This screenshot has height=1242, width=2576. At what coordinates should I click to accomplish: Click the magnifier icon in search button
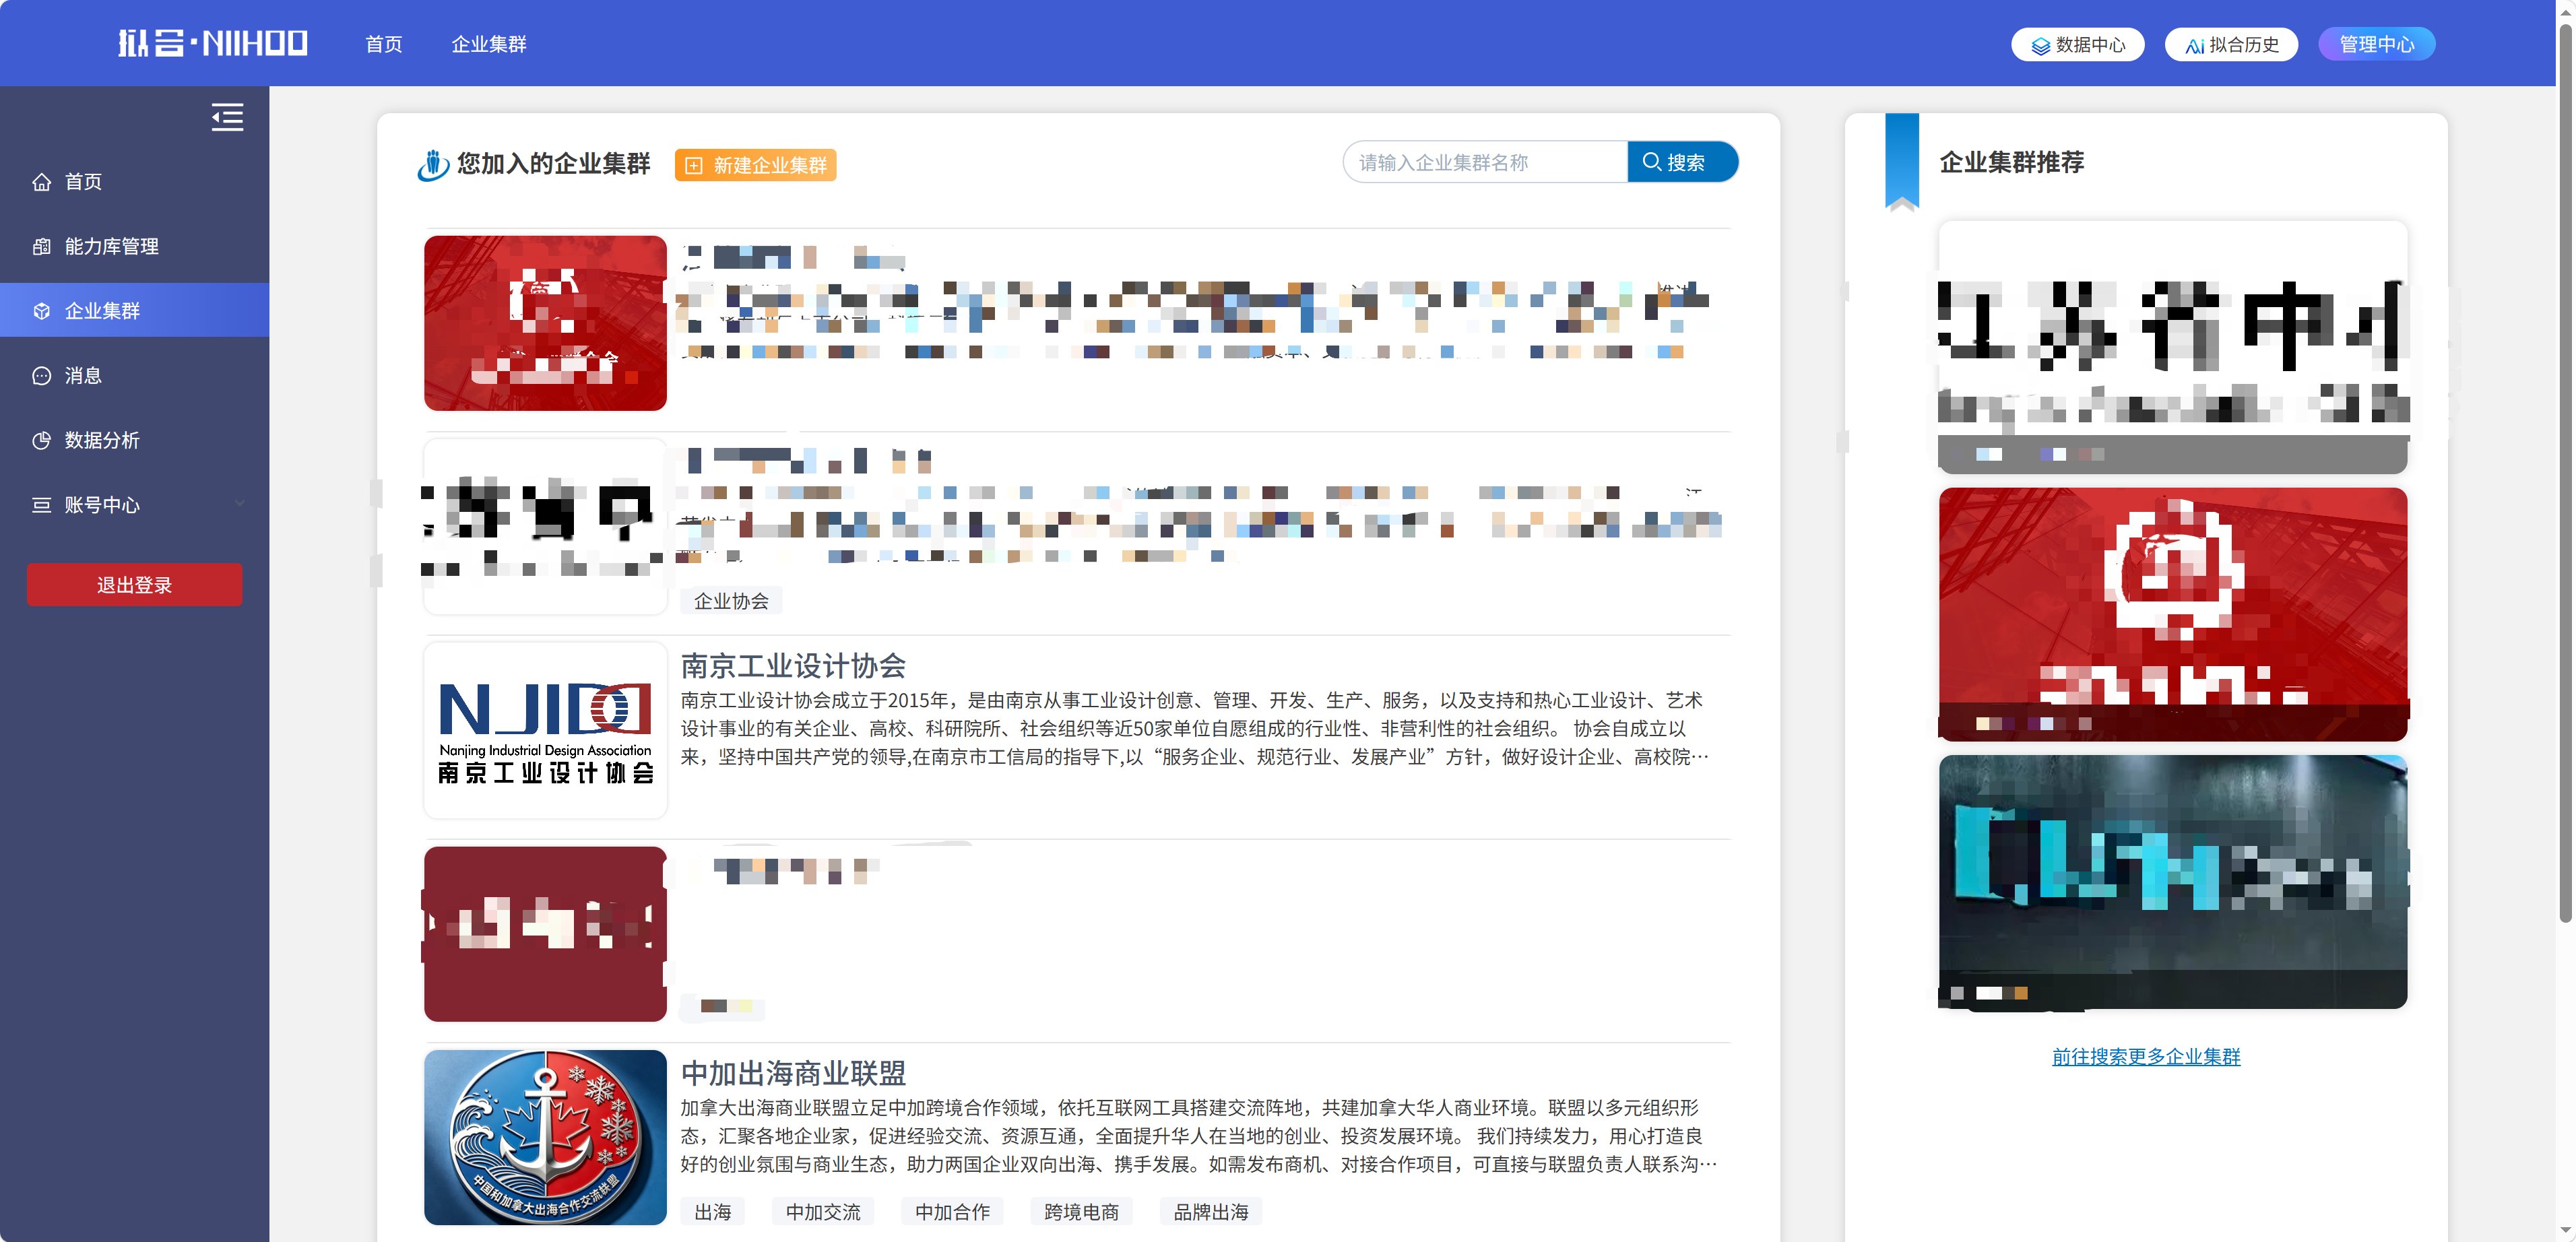[1651, 162]
